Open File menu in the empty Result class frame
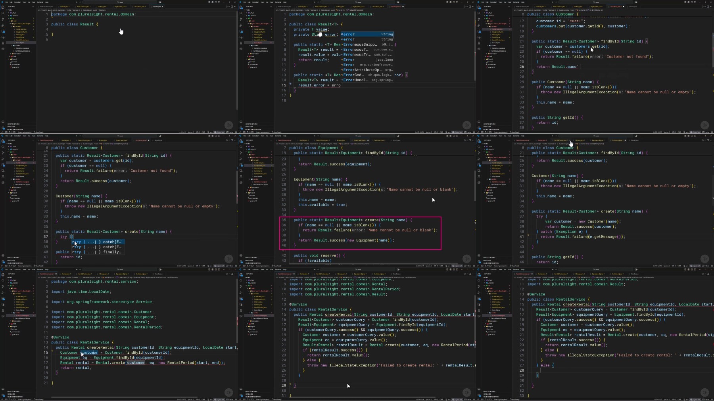714x401 pixels. click(x=6, y=2)
